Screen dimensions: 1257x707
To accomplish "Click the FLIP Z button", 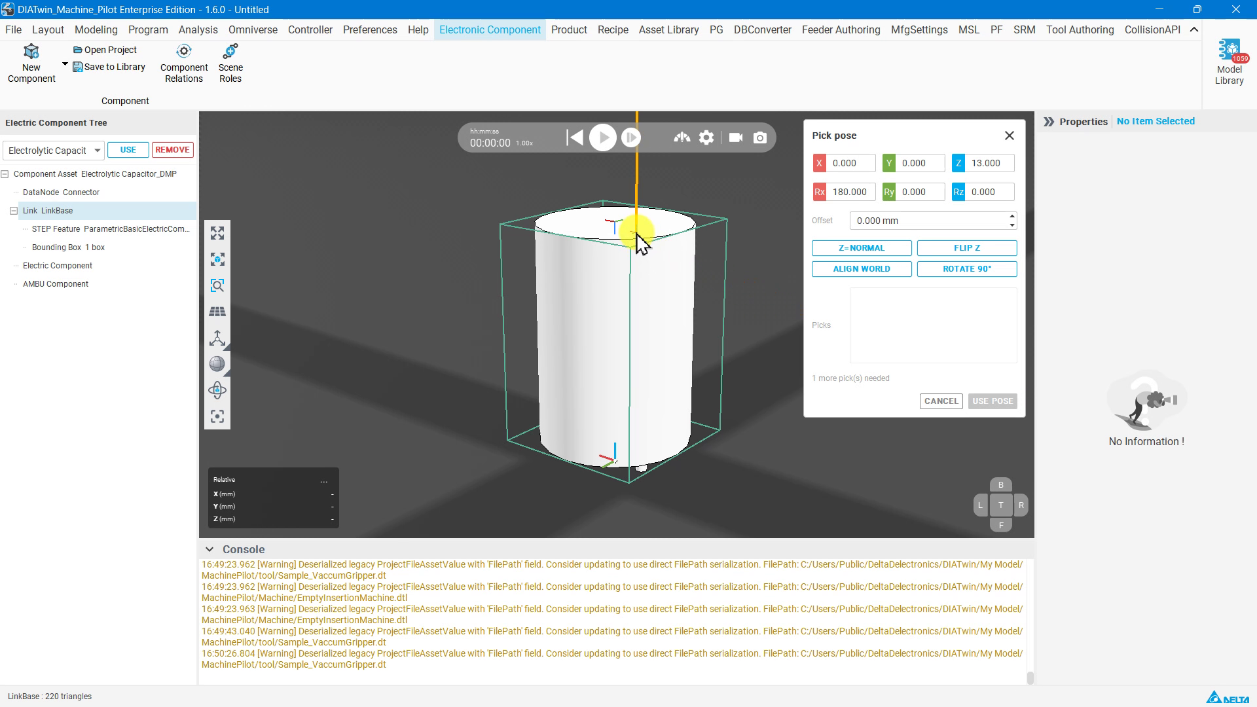I will (x=967, y=248).
